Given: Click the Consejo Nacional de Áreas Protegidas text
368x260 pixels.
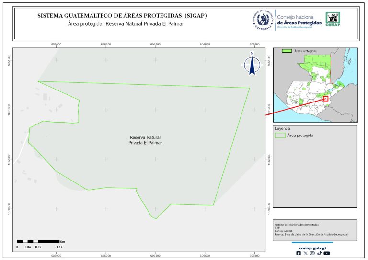Looking at the screenshot, I should coord(299,20).
